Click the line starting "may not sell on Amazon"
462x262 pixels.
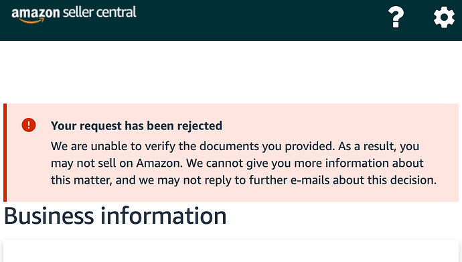tap(237, 163)
